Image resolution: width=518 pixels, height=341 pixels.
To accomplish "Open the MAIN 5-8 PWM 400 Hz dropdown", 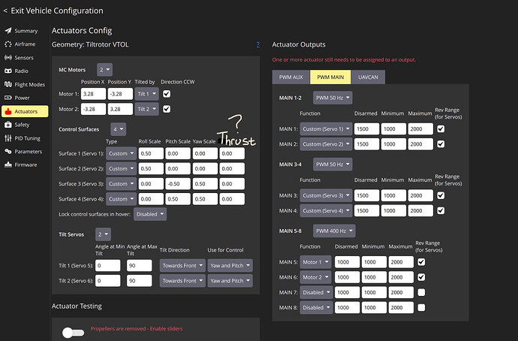I will [x=332, y=229].
